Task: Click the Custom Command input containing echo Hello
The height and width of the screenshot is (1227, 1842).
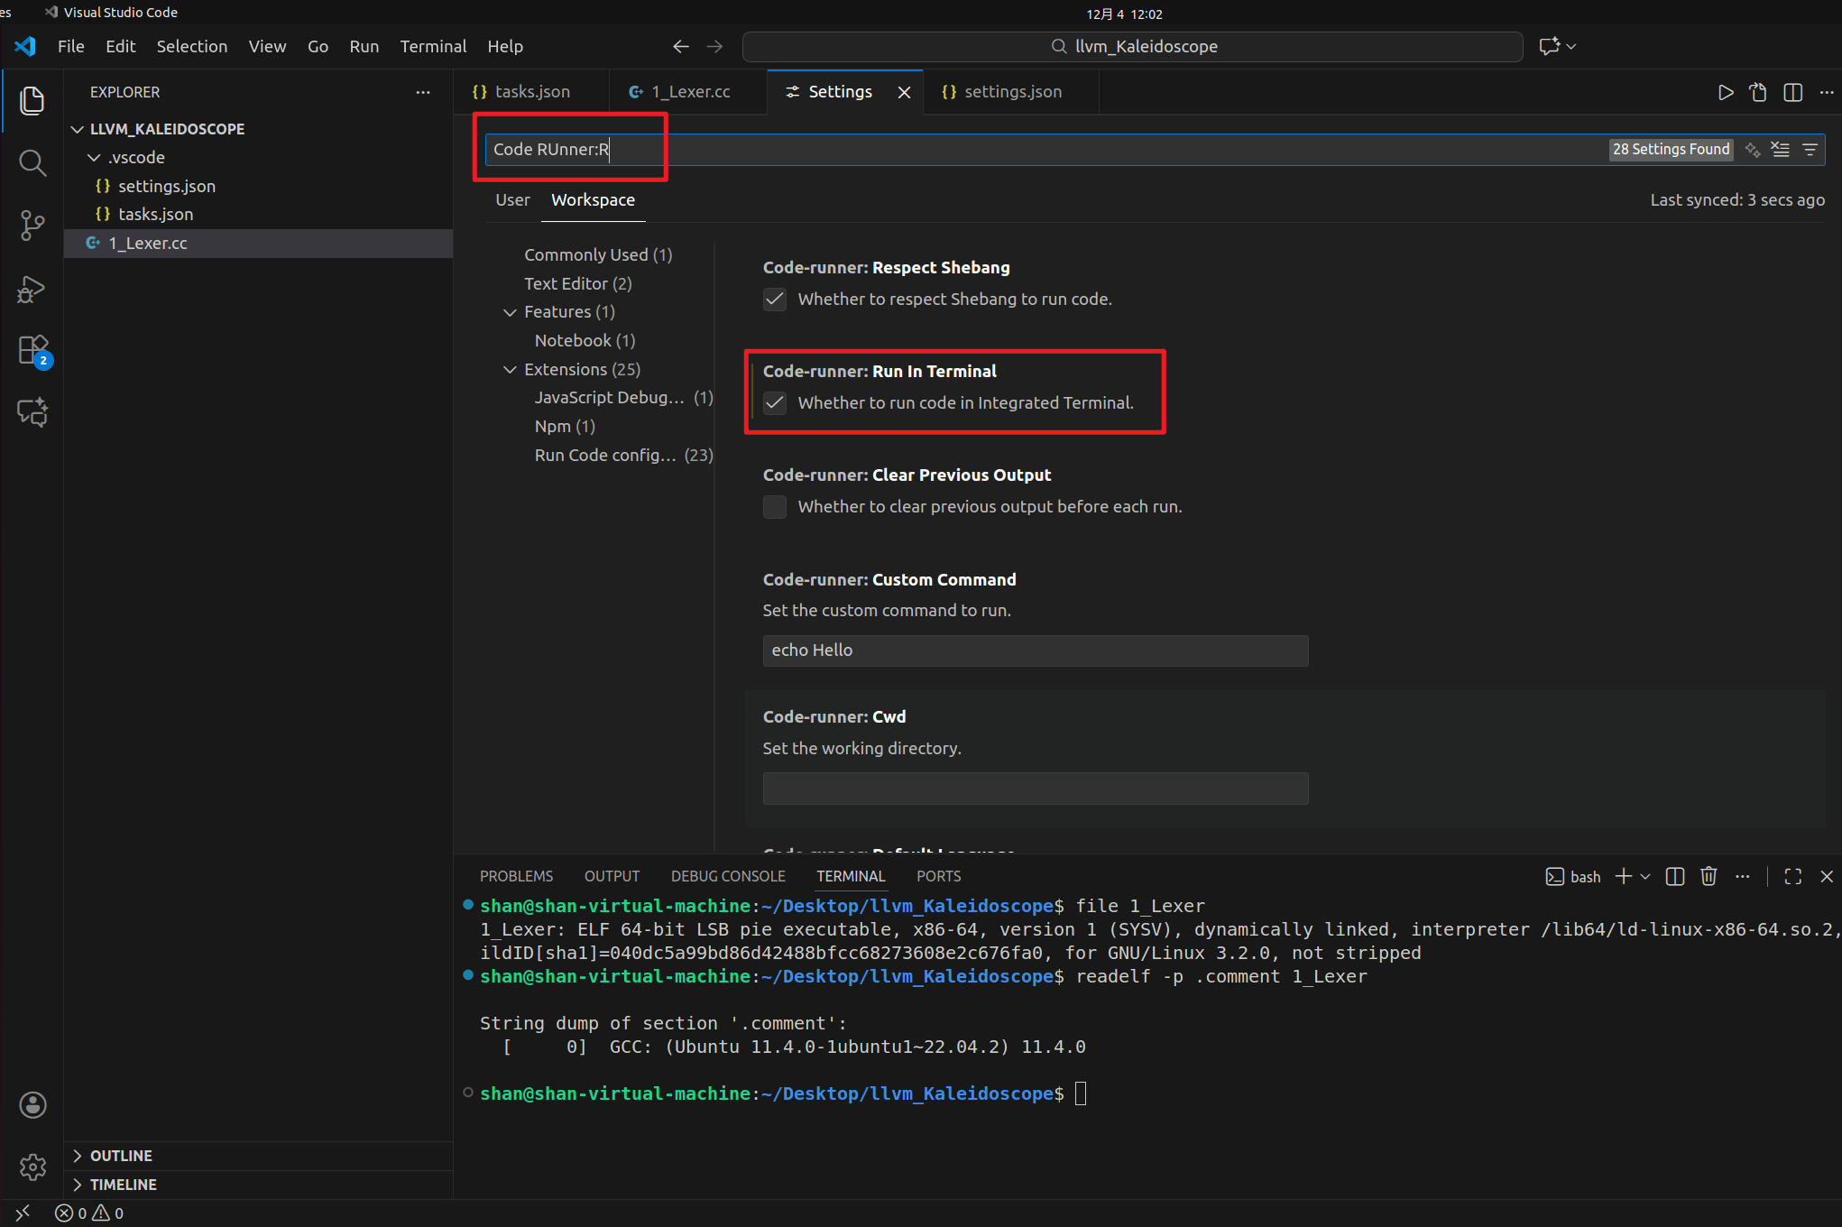Action: pos(1034,650)
